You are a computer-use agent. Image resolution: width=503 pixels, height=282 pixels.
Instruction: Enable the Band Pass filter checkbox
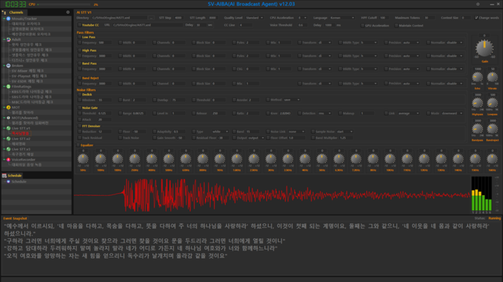coord(80,63)
